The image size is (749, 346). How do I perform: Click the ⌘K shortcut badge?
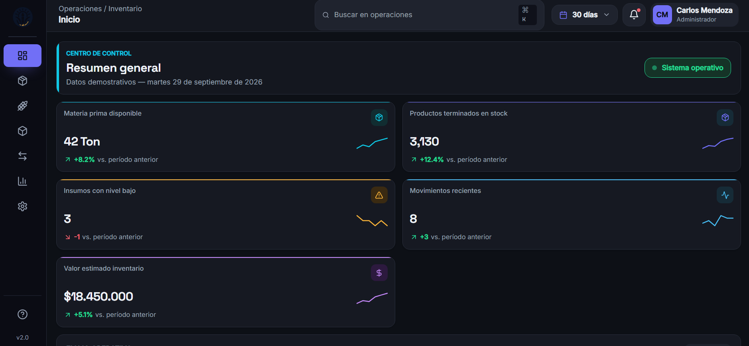tap(527, 15)
